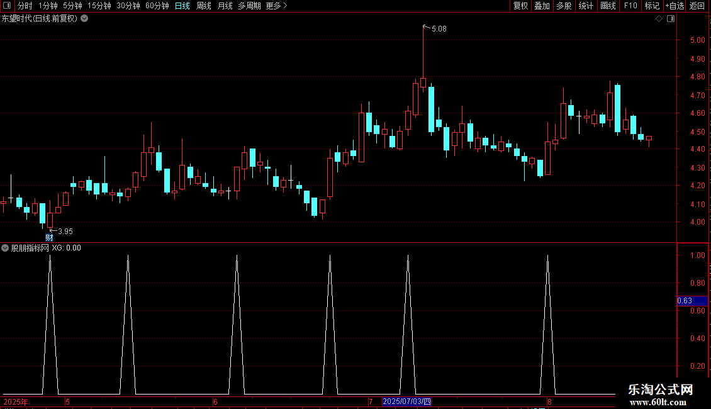Screen dimensions: 711x409
Task: Click the 返回 back button
Action: (697, 6)
